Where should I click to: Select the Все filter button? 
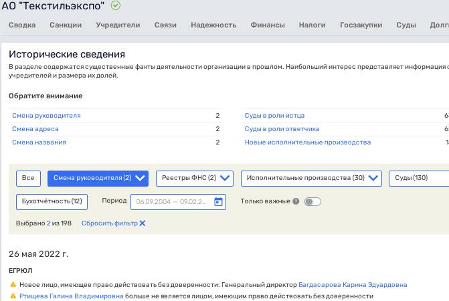click(x=28, y=178)
